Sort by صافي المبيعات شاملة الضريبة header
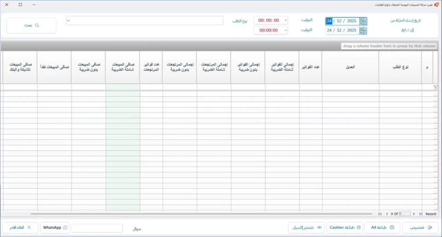442x237 pixels. coord(122,67)
